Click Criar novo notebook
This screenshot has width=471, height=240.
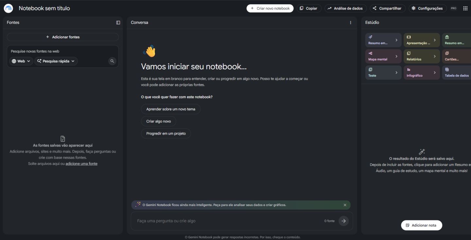point(270,8)
